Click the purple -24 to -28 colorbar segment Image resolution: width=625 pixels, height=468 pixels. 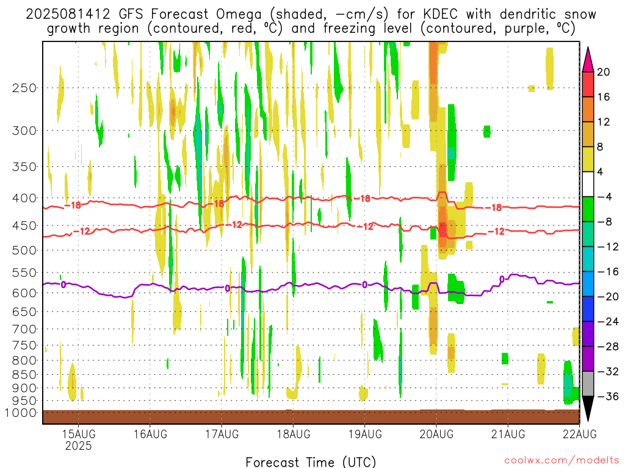(588, 333)
